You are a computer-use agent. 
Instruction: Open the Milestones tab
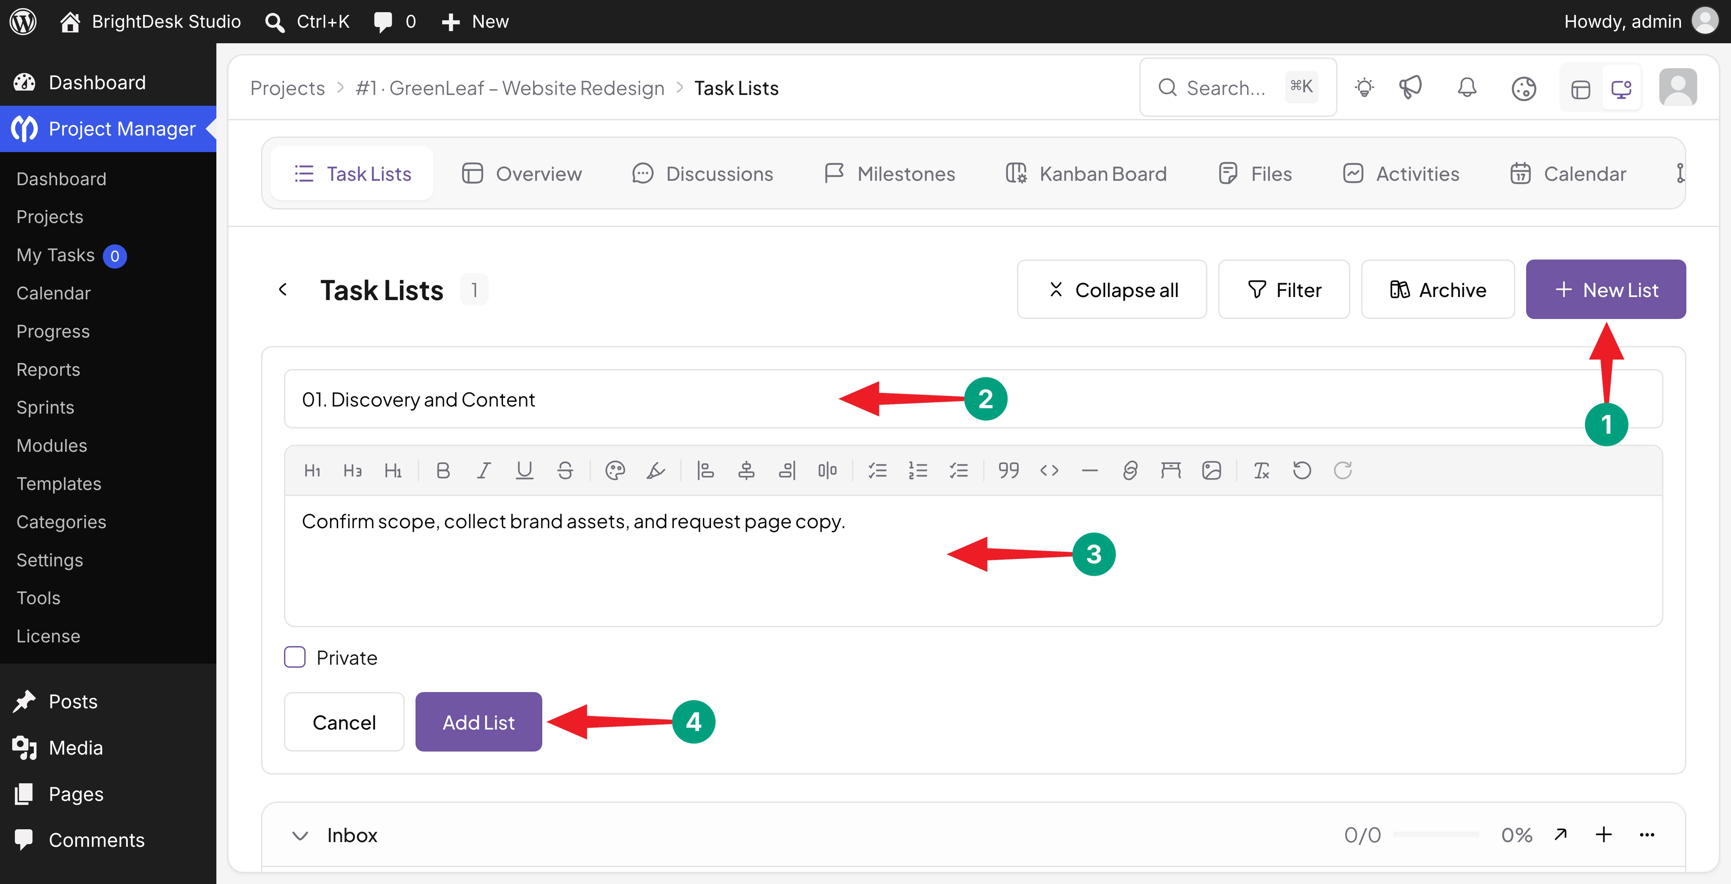889,174
